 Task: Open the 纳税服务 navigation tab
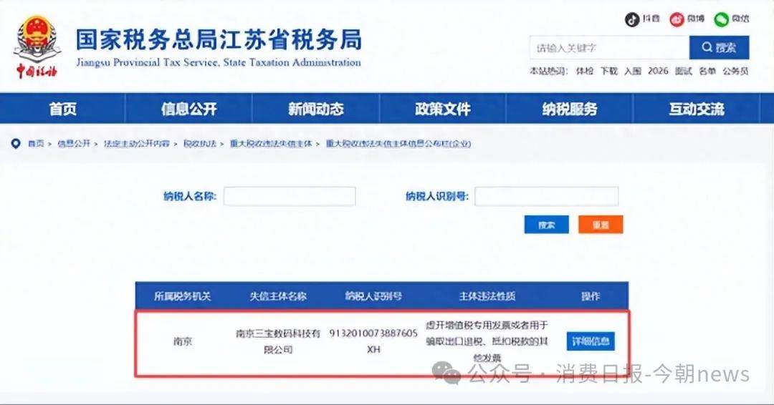pyautogui.click(x=570, y=109)
